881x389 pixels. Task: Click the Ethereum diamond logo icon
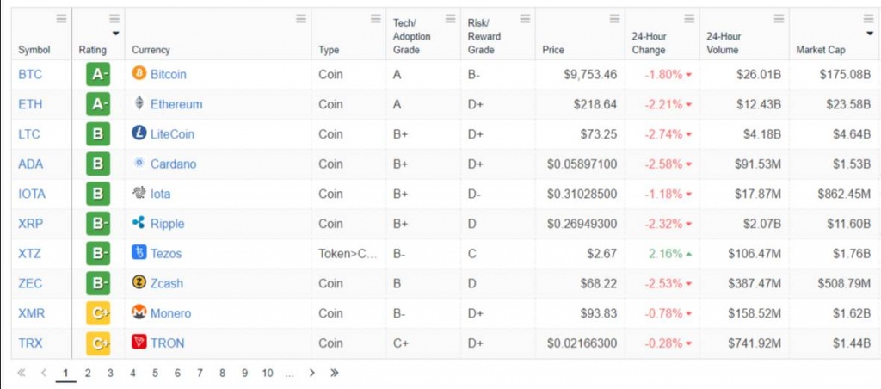point(139,103)
